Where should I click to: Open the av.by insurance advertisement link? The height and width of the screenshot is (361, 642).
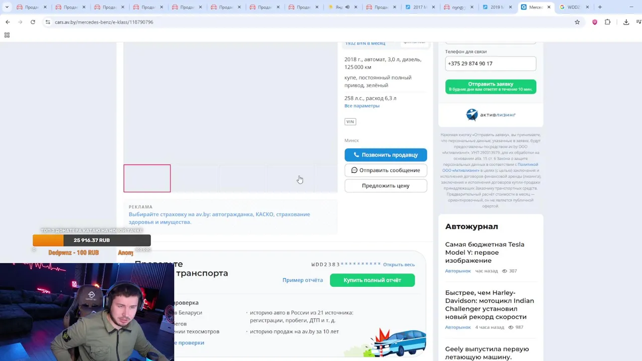(219, 218)
